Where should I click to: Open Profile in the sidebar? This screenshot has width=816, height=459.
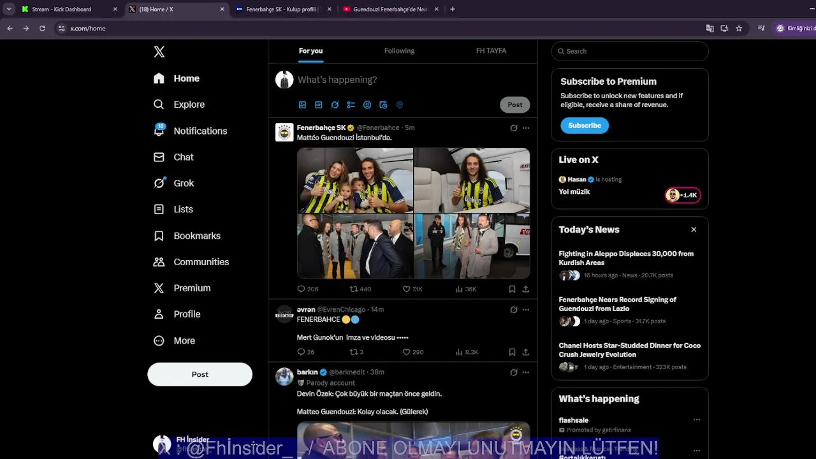177,314
